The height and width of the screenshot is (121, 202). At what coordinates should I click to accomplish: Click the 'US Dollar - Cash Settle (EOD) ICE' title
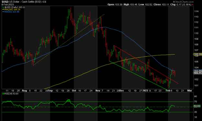point(28,2)
